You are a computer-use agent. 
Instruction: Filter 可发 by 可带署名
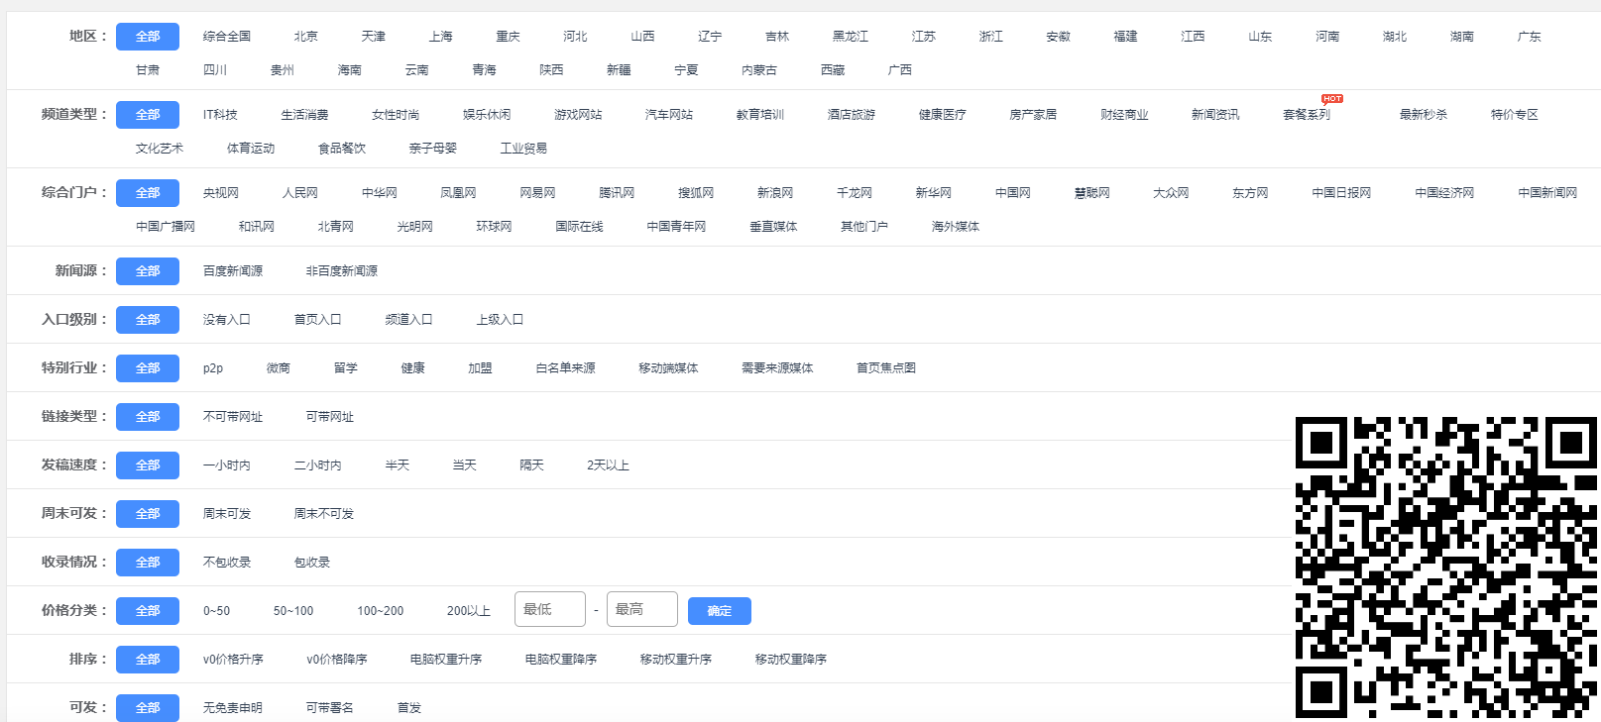pos(330,708)
